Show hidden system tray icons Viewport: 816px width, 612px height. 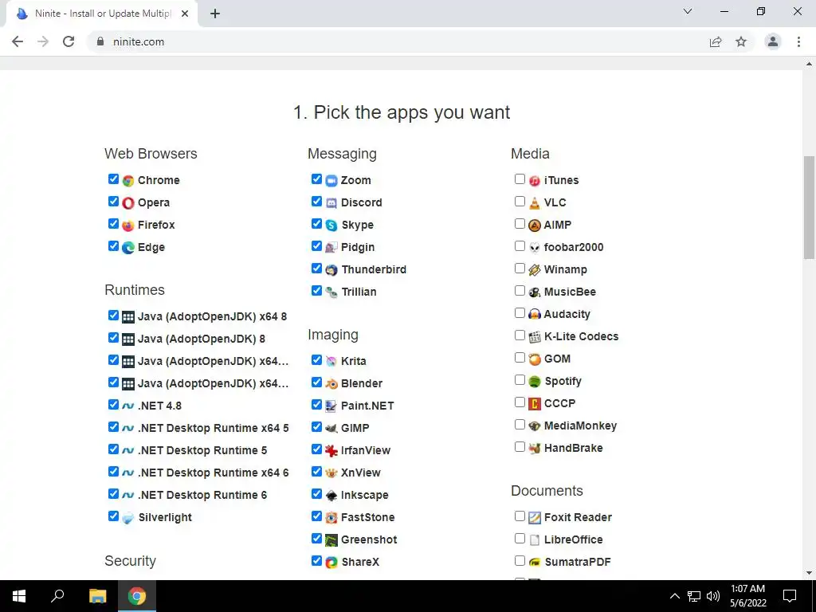[674, 596]
